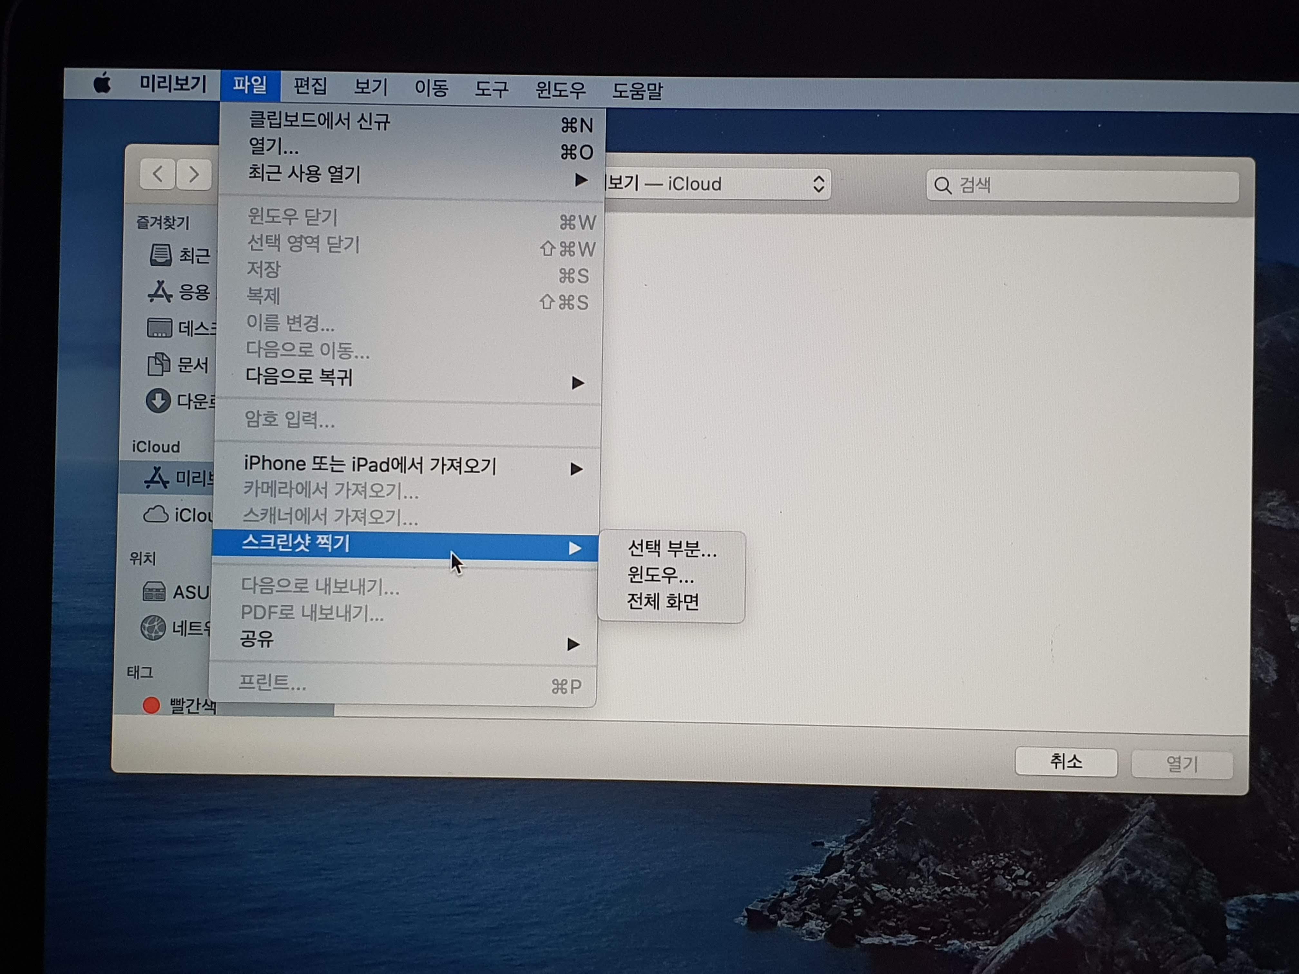Open iCloud Drive in sidebar
The width and height of the screenshot is (1299, 974).
[x=178, y=515]
